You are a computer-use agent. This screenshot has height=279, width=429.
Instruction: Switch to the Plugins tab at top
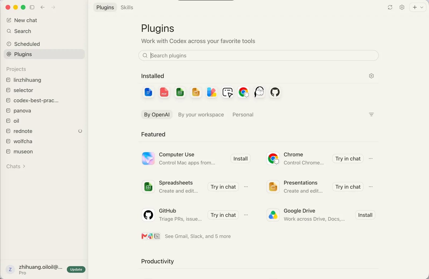[x=105, y=7]
